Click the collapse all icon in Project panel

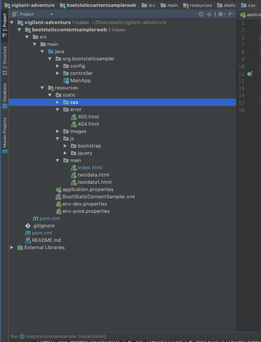[209, 14]
